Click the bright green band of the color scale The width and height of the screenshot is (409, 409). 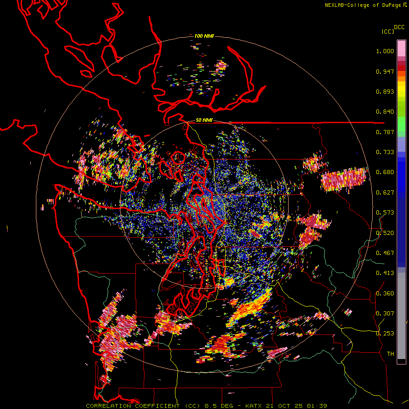coord(401,124)
